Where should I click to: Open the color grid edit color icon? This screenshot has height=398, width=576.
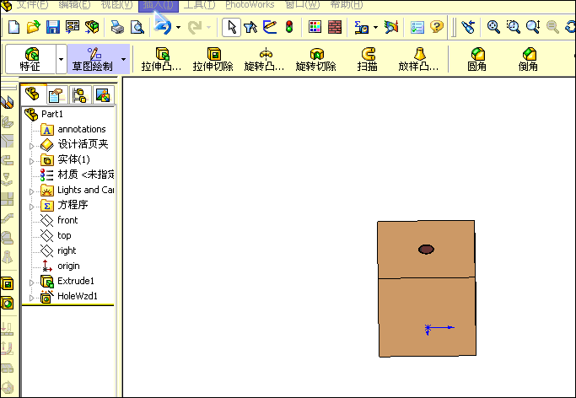click(x=315, y=27)
